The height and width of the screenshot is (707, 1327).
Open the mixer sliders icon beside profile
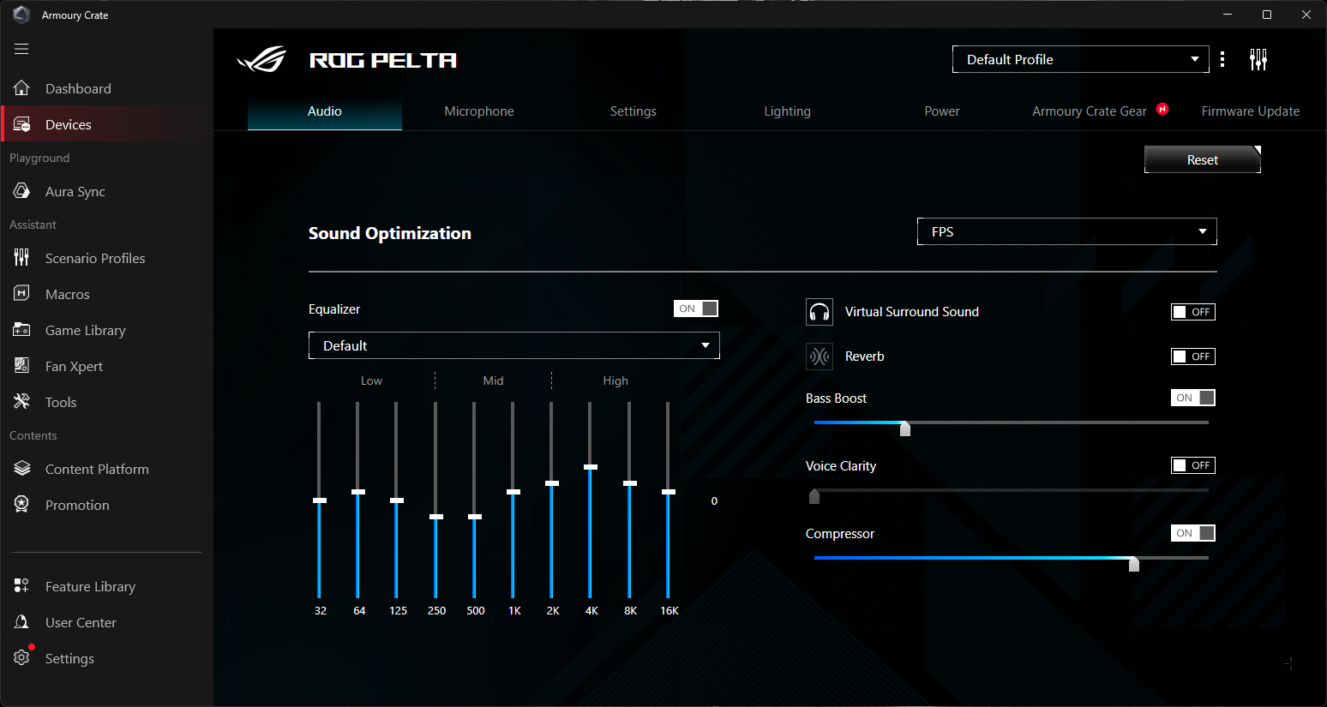1258,59
